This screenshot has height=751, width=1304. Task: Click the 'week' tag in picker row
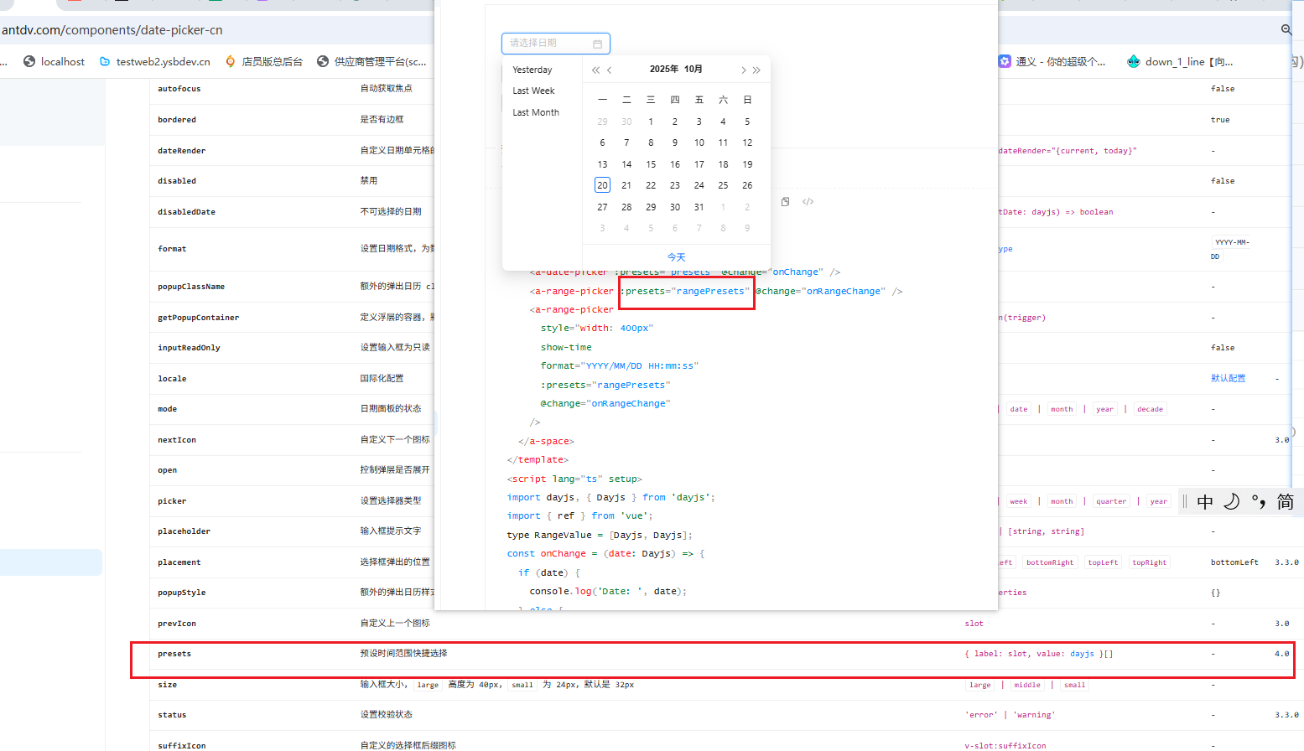1018,501
